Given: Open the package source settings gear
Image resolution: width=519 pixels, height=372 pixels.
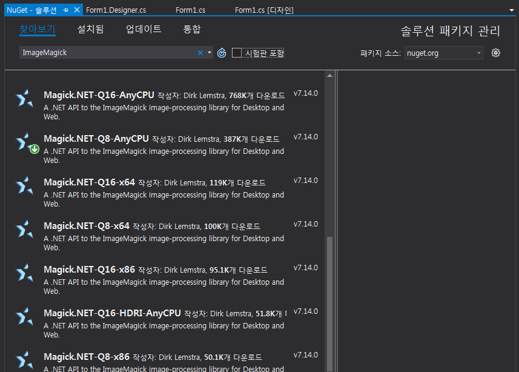Looking at the screenshot, I should click(495, 53).
